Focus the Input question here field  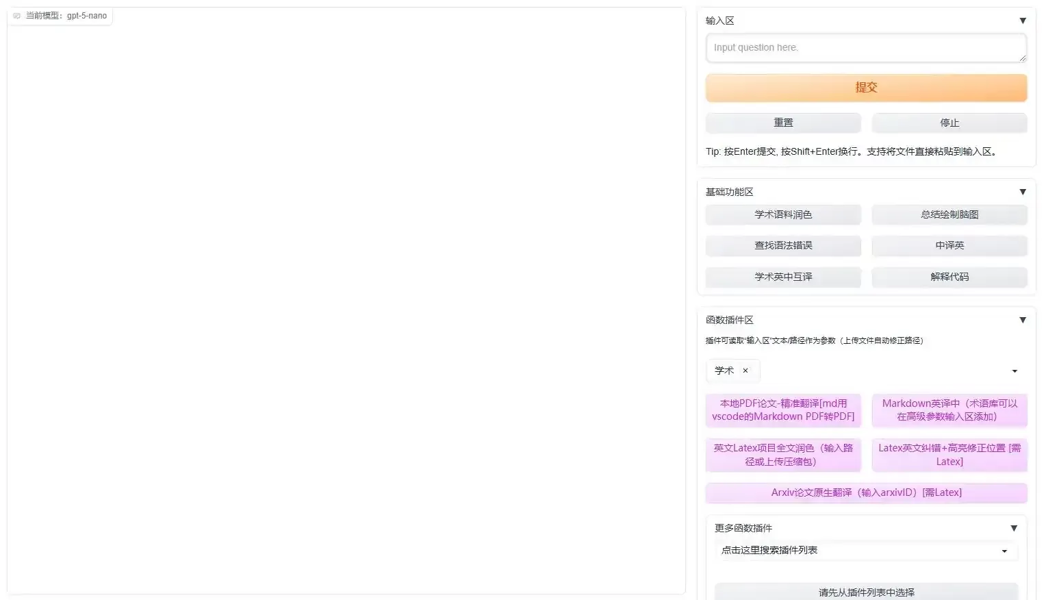pos(866,48)
